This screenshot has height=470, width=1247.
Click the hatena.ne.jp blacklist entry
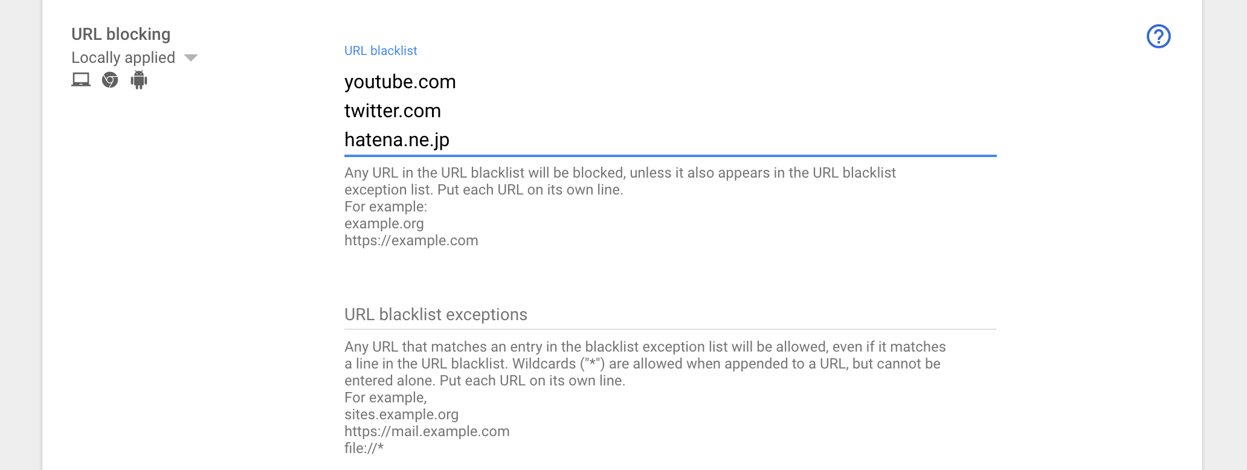click(397, 140)
